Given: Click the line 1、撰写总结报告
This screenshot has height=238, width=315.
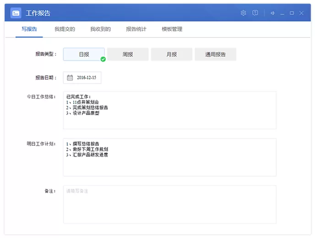Looking at the screenshot, I should [x=82, y=144].
